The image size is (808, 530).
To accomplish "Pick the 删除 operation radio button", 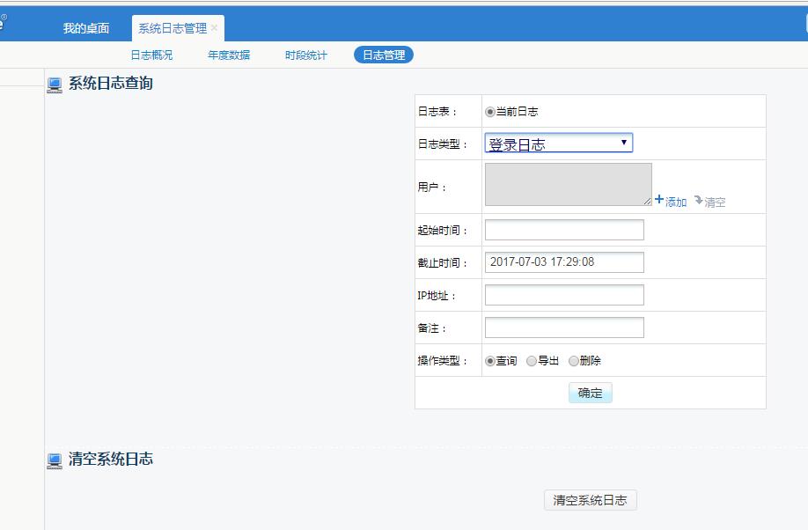I will click(x=574, y=361).
